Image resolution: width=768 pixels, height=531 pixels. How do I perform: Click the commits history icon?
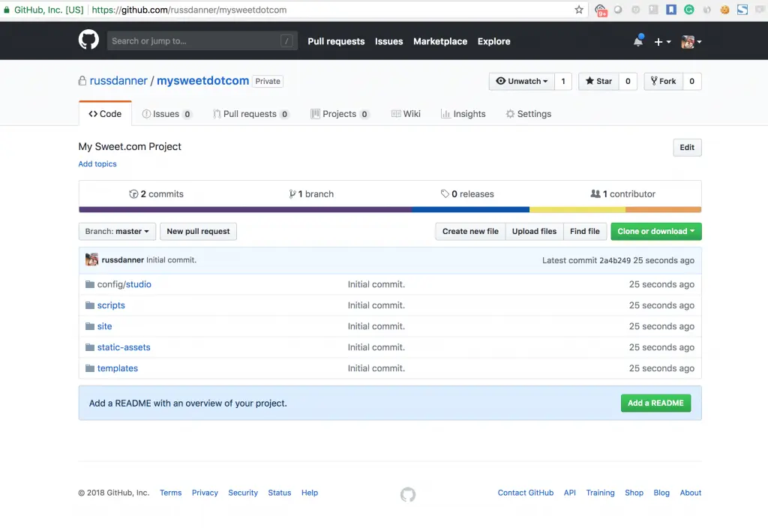click(133, 194)
